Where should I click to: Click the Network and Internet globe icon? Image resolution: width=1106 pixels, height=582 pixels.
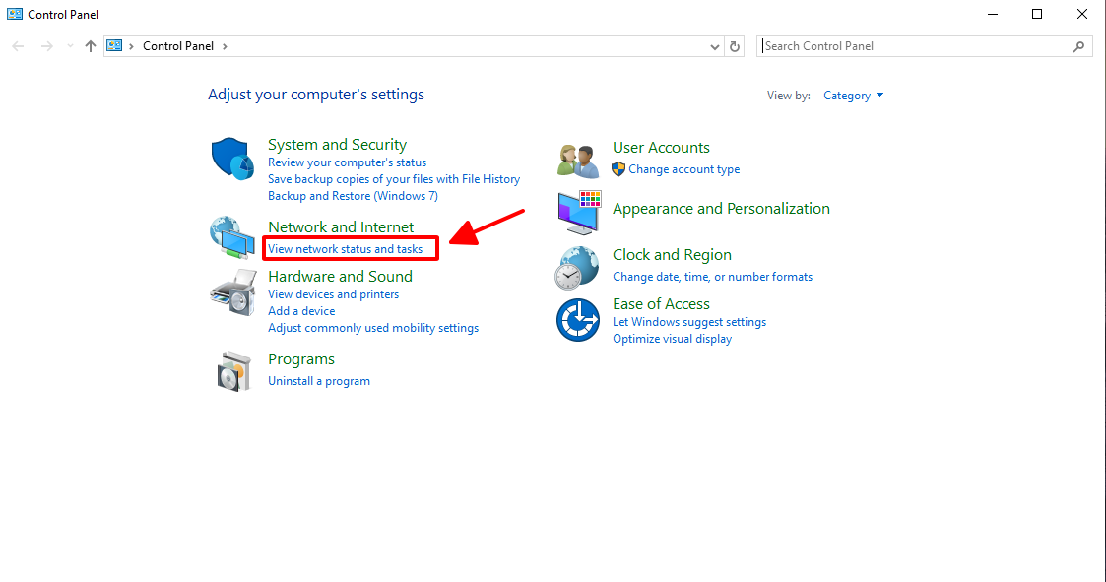[x=232, y=237]
